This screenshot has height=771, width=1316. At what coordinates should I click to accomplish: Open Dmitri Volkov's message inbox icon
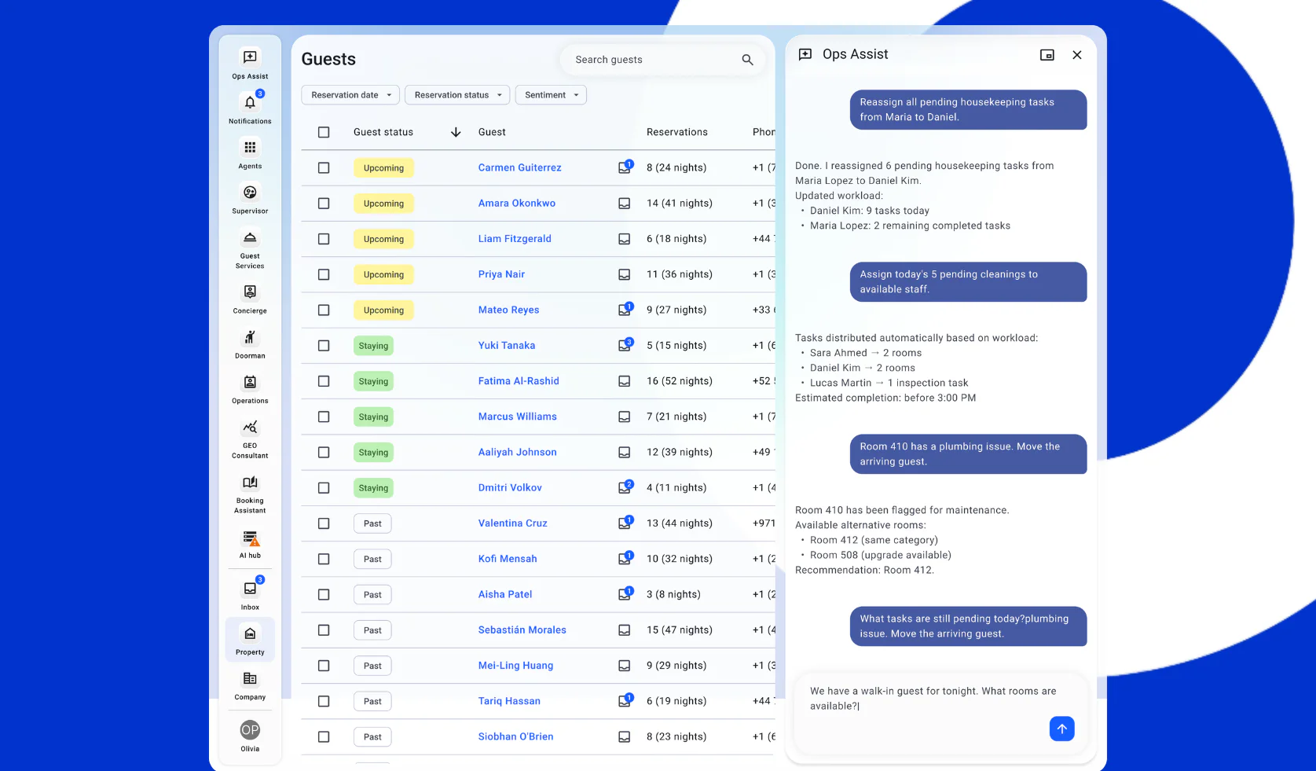coord(625,487)
